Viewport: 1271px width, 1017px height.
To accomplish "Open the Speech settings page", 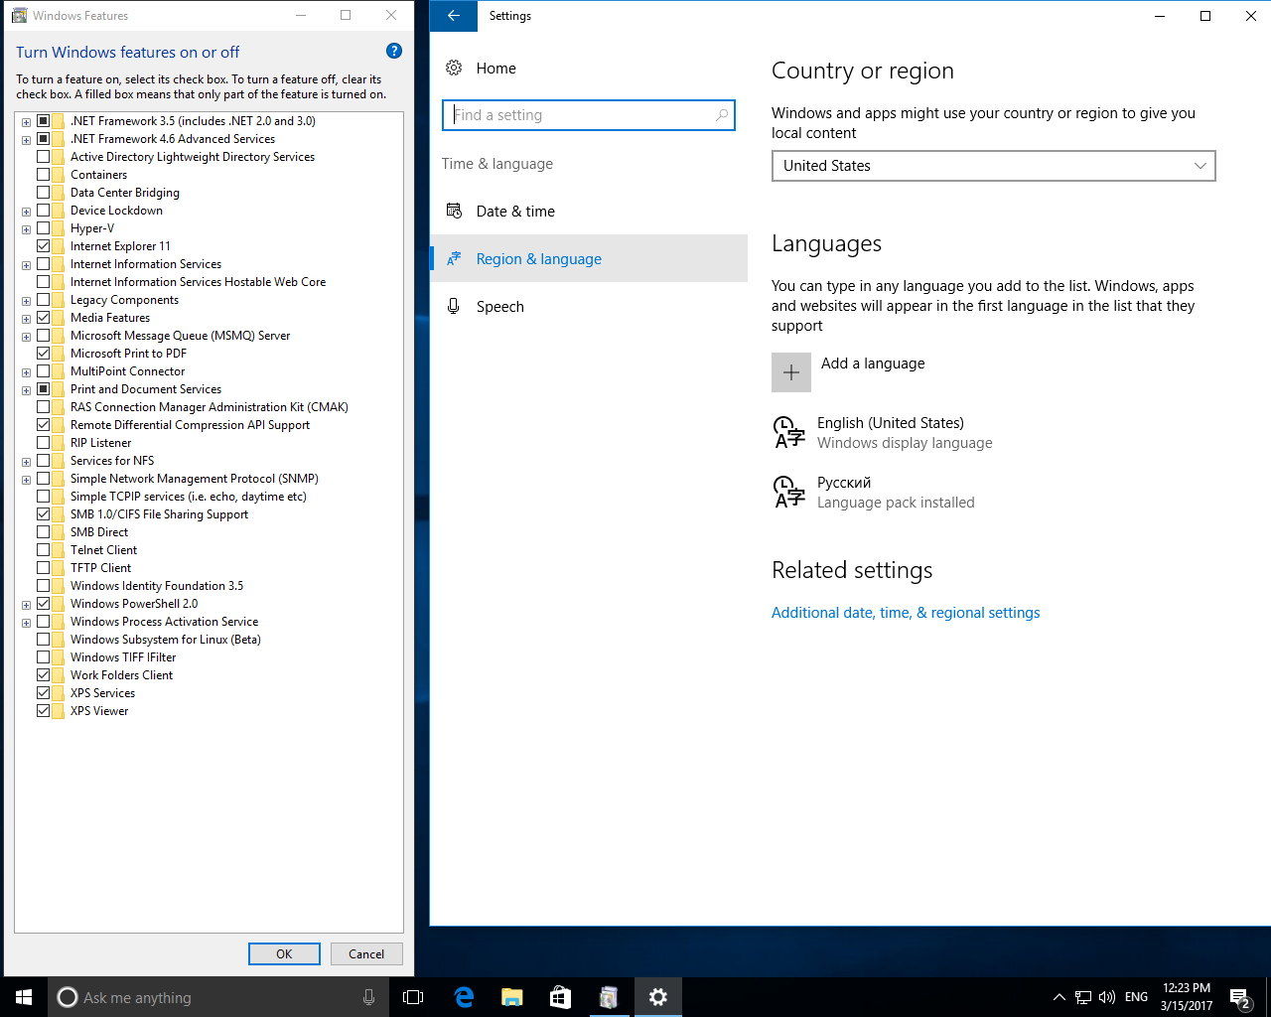I will click(589, 306).
